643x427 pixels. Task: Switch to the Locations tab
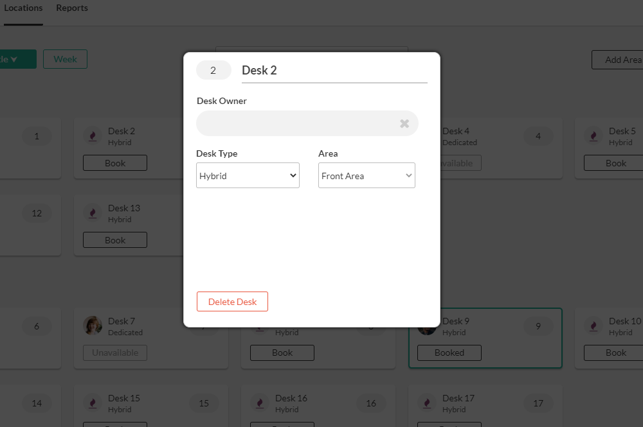[23, 8]
